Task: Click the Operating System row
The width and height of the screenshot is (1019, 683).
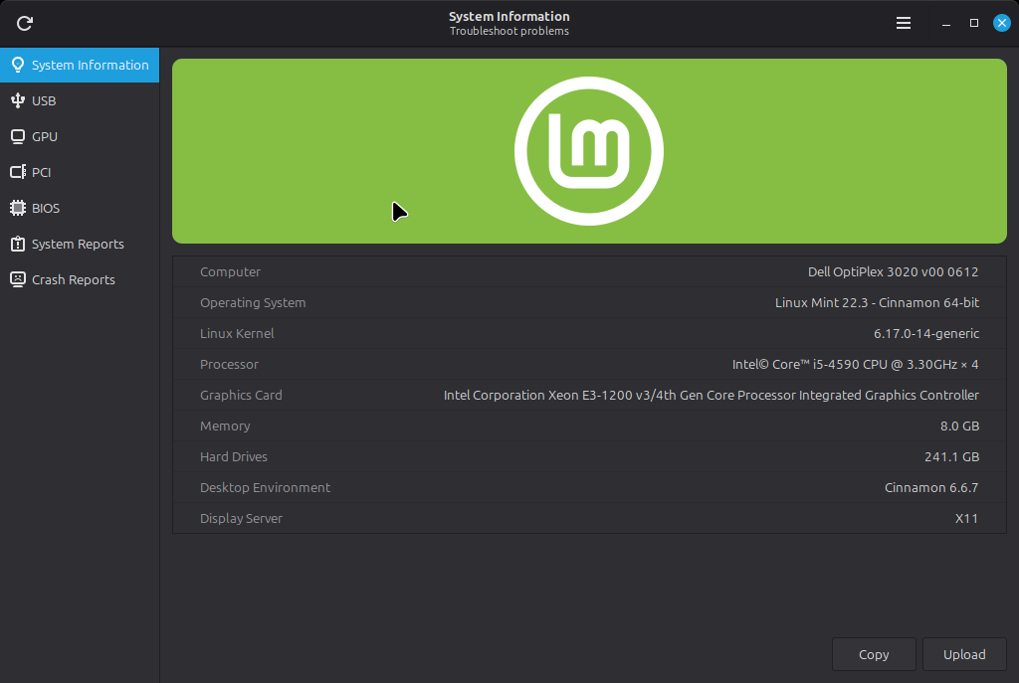Action: pyautogui.click(x=589, y=302)
